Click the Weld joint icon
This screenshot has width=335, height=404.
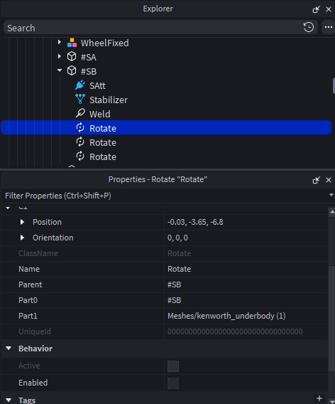[80, 113]
